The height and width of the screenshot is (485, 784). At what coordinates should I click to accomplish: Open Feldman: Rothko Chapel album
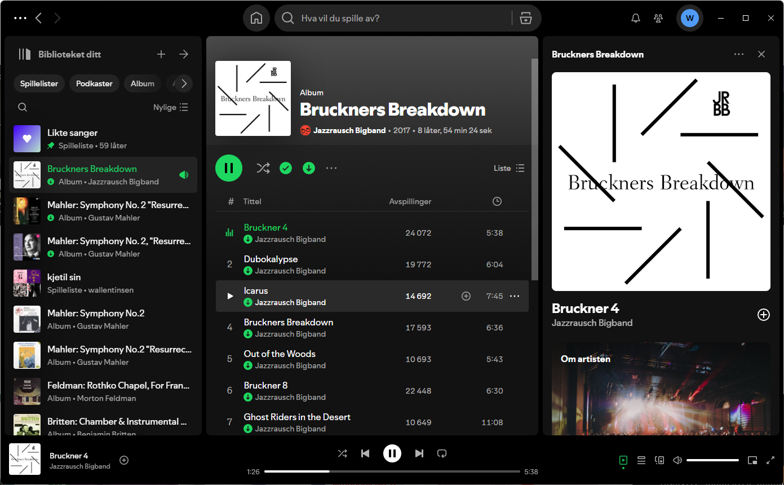point(103,391)
